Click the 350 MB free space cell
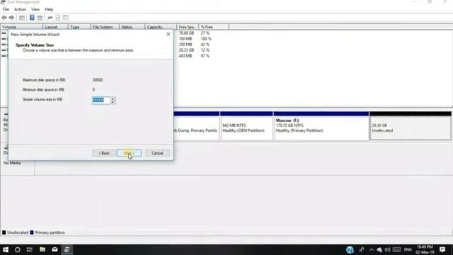 tap(185, 45)
